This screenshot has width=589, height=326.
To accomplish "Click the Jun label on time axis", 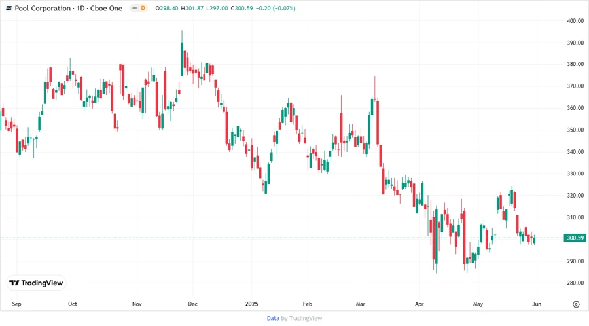I will 537,304.
